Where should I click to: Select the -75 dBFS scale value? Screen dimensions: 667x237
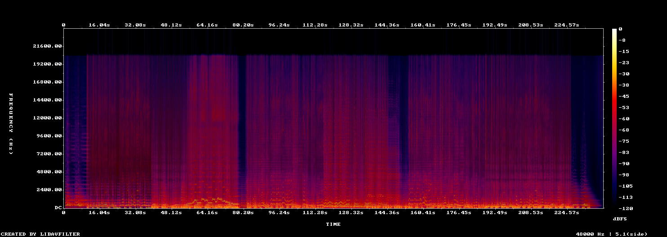[x=624, y=141]
